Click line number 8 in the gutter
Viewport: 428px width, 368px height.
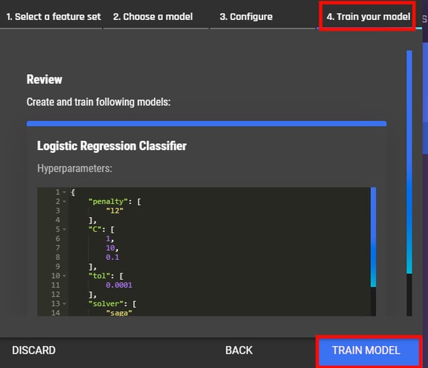(x=58, y=257)
